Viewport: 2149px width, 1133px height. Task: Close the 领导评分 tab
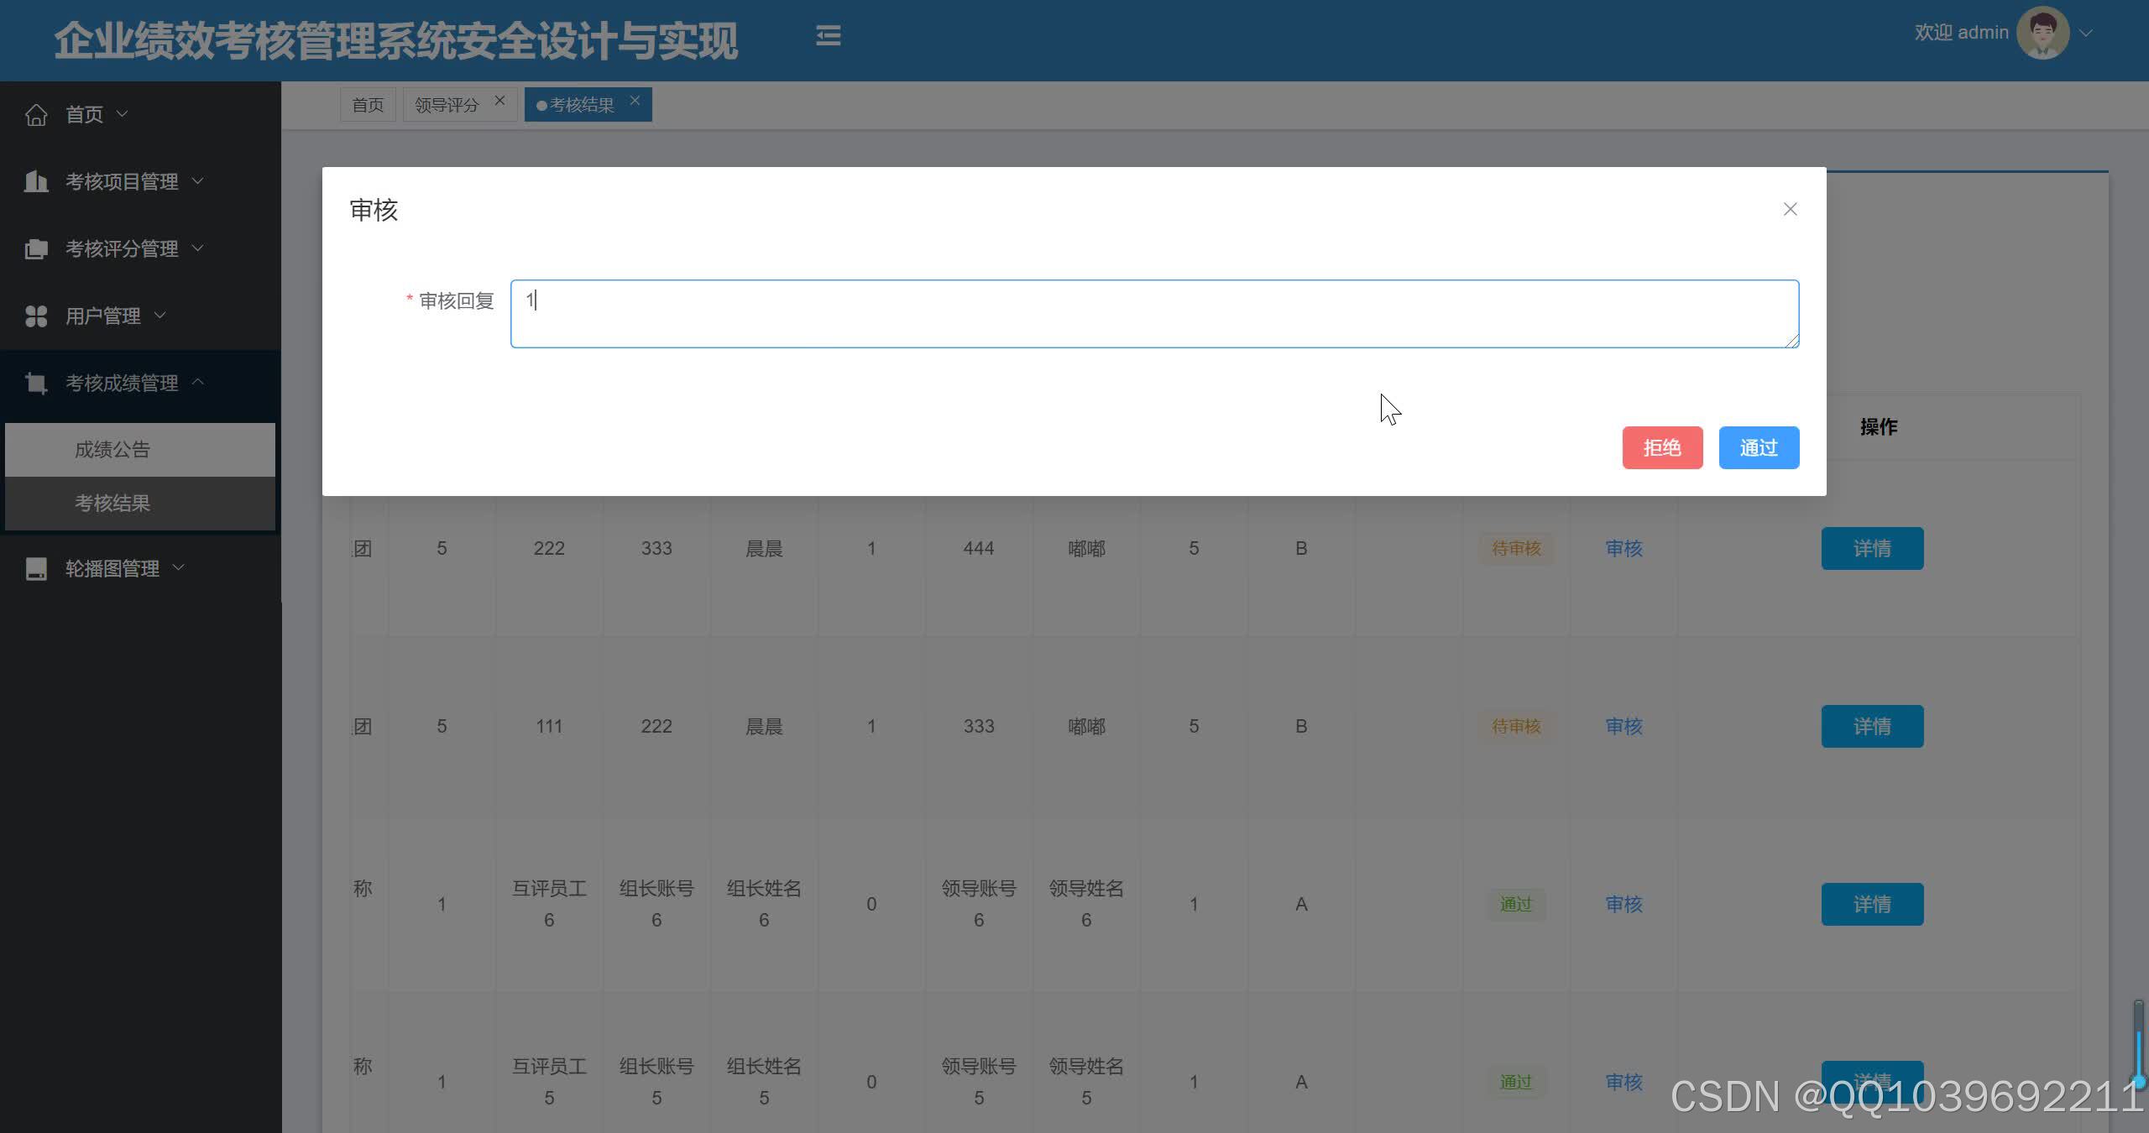coord(499,101)
